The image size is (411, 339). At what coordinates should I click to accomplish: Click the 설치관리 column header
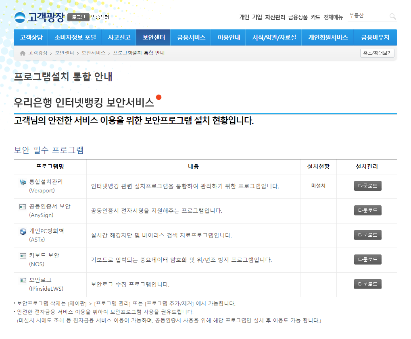[x=367, y=167]
